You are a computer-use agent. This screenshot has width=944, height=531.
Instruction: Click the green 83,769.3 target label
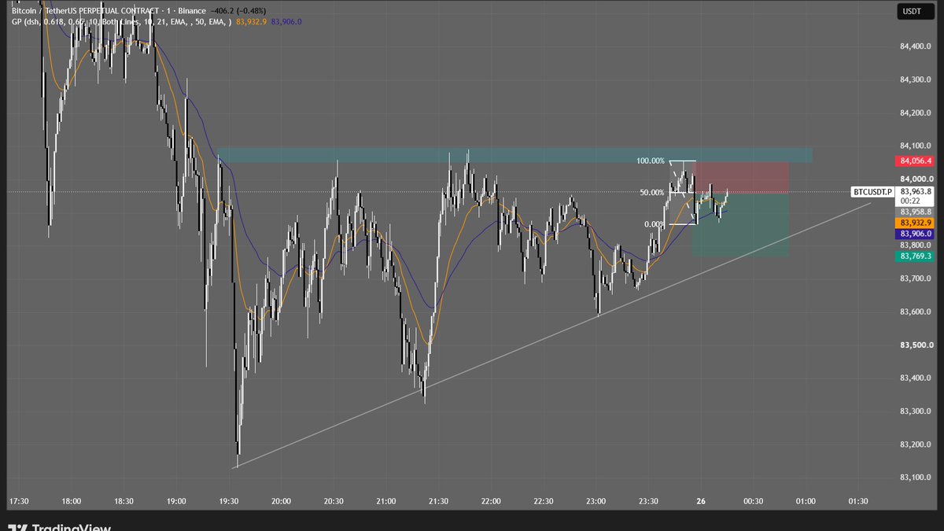[x=913, y=256]
